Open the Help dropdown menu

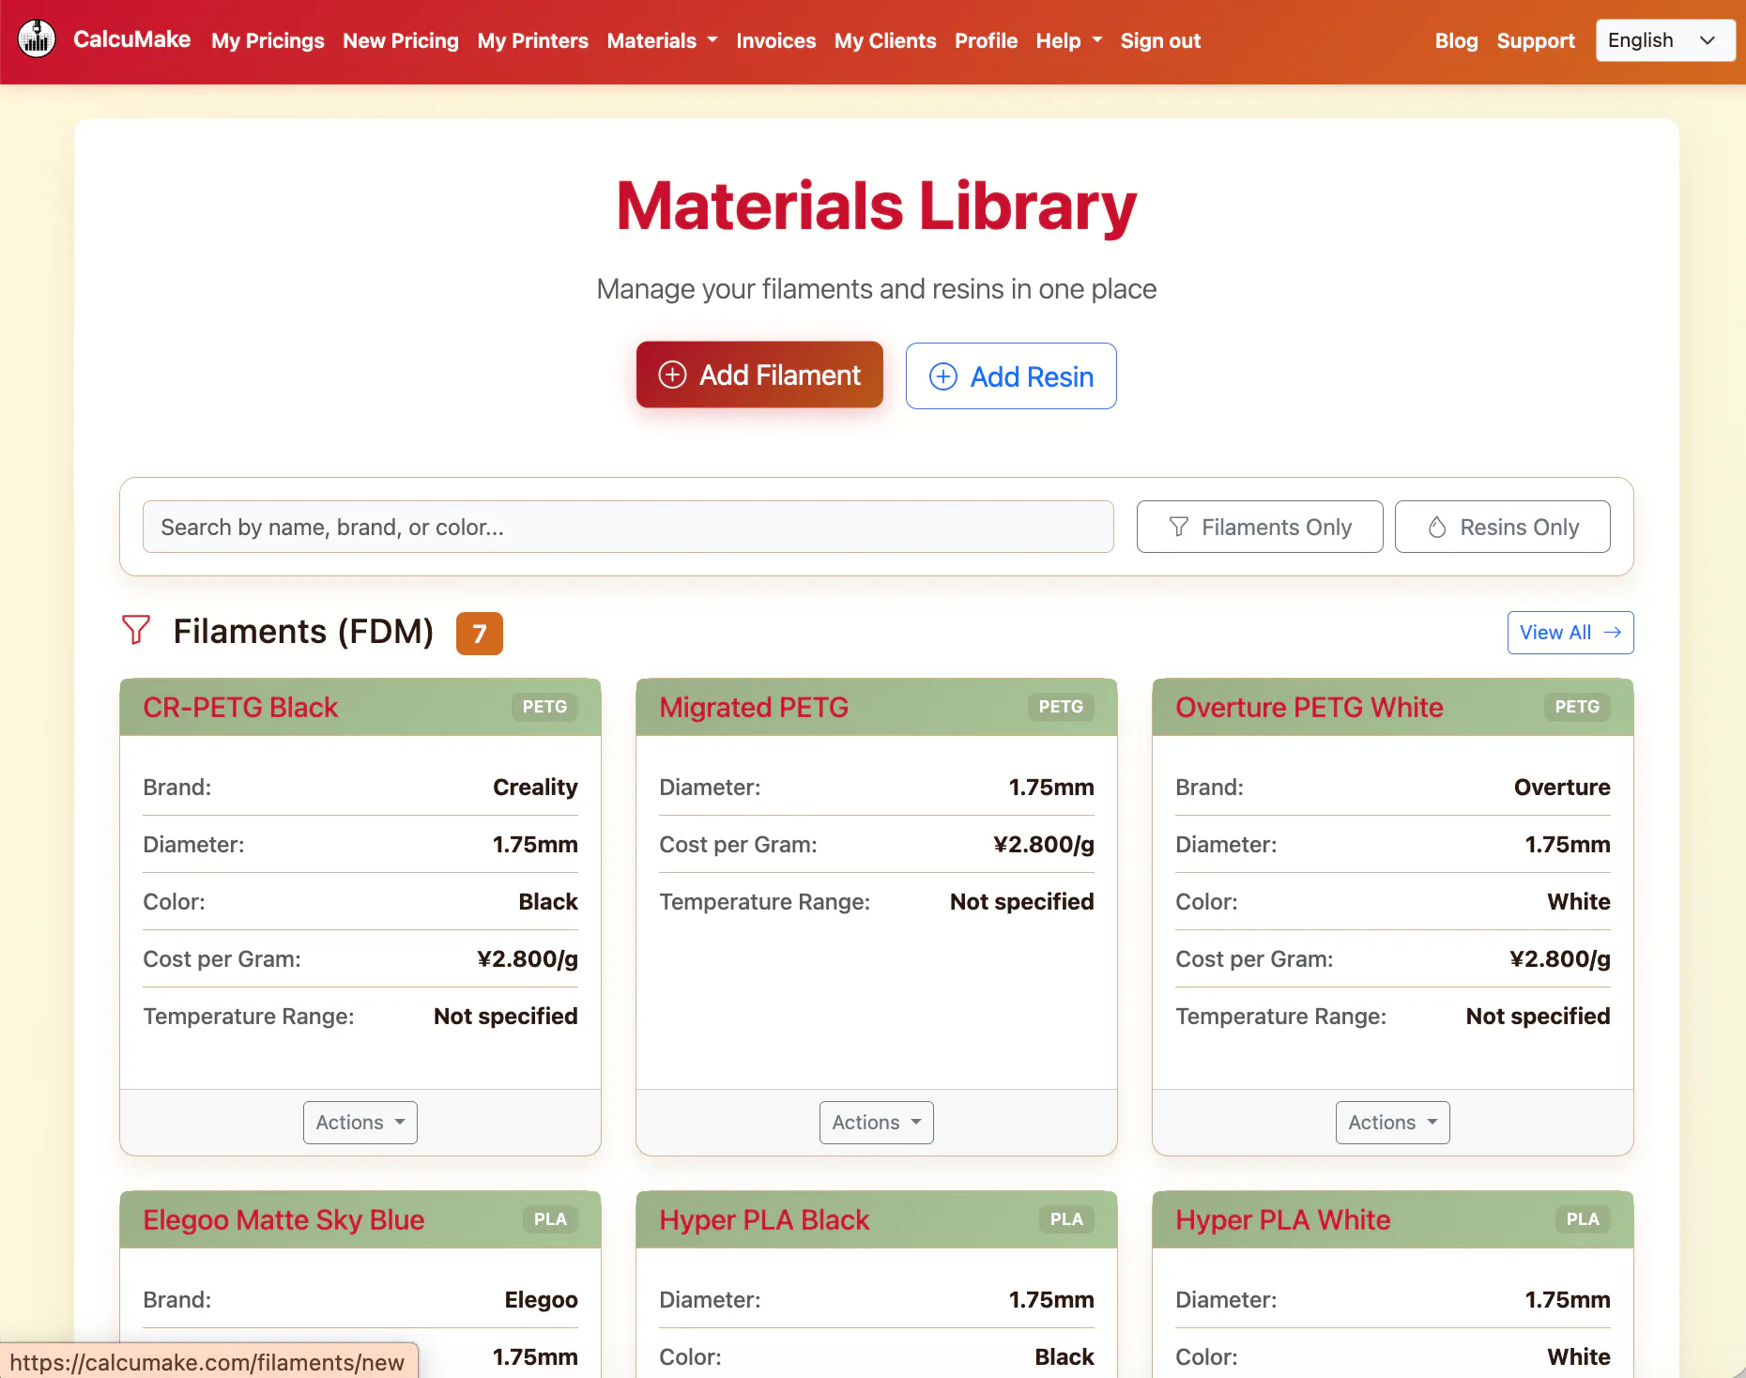tap(1068, 40)
